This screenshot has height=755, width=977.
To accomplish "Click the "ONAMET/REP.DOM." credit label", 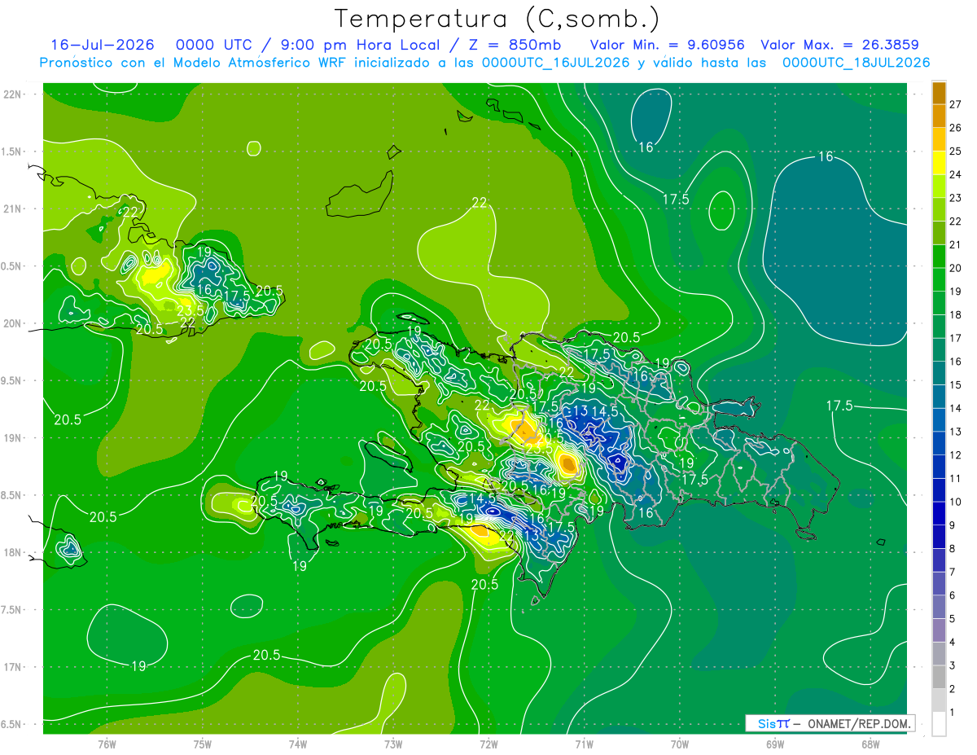I will pos(861,723).
